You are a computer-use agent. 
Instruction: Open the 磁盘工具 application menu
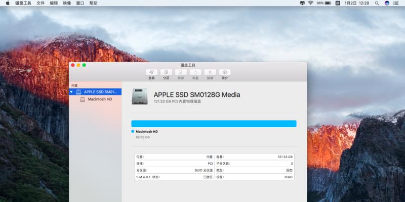(23, 3)
